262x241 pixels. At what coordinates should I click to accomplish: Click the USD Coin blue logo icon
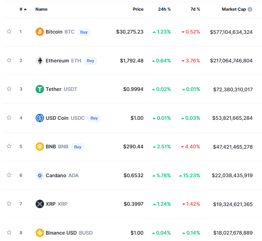40,118
